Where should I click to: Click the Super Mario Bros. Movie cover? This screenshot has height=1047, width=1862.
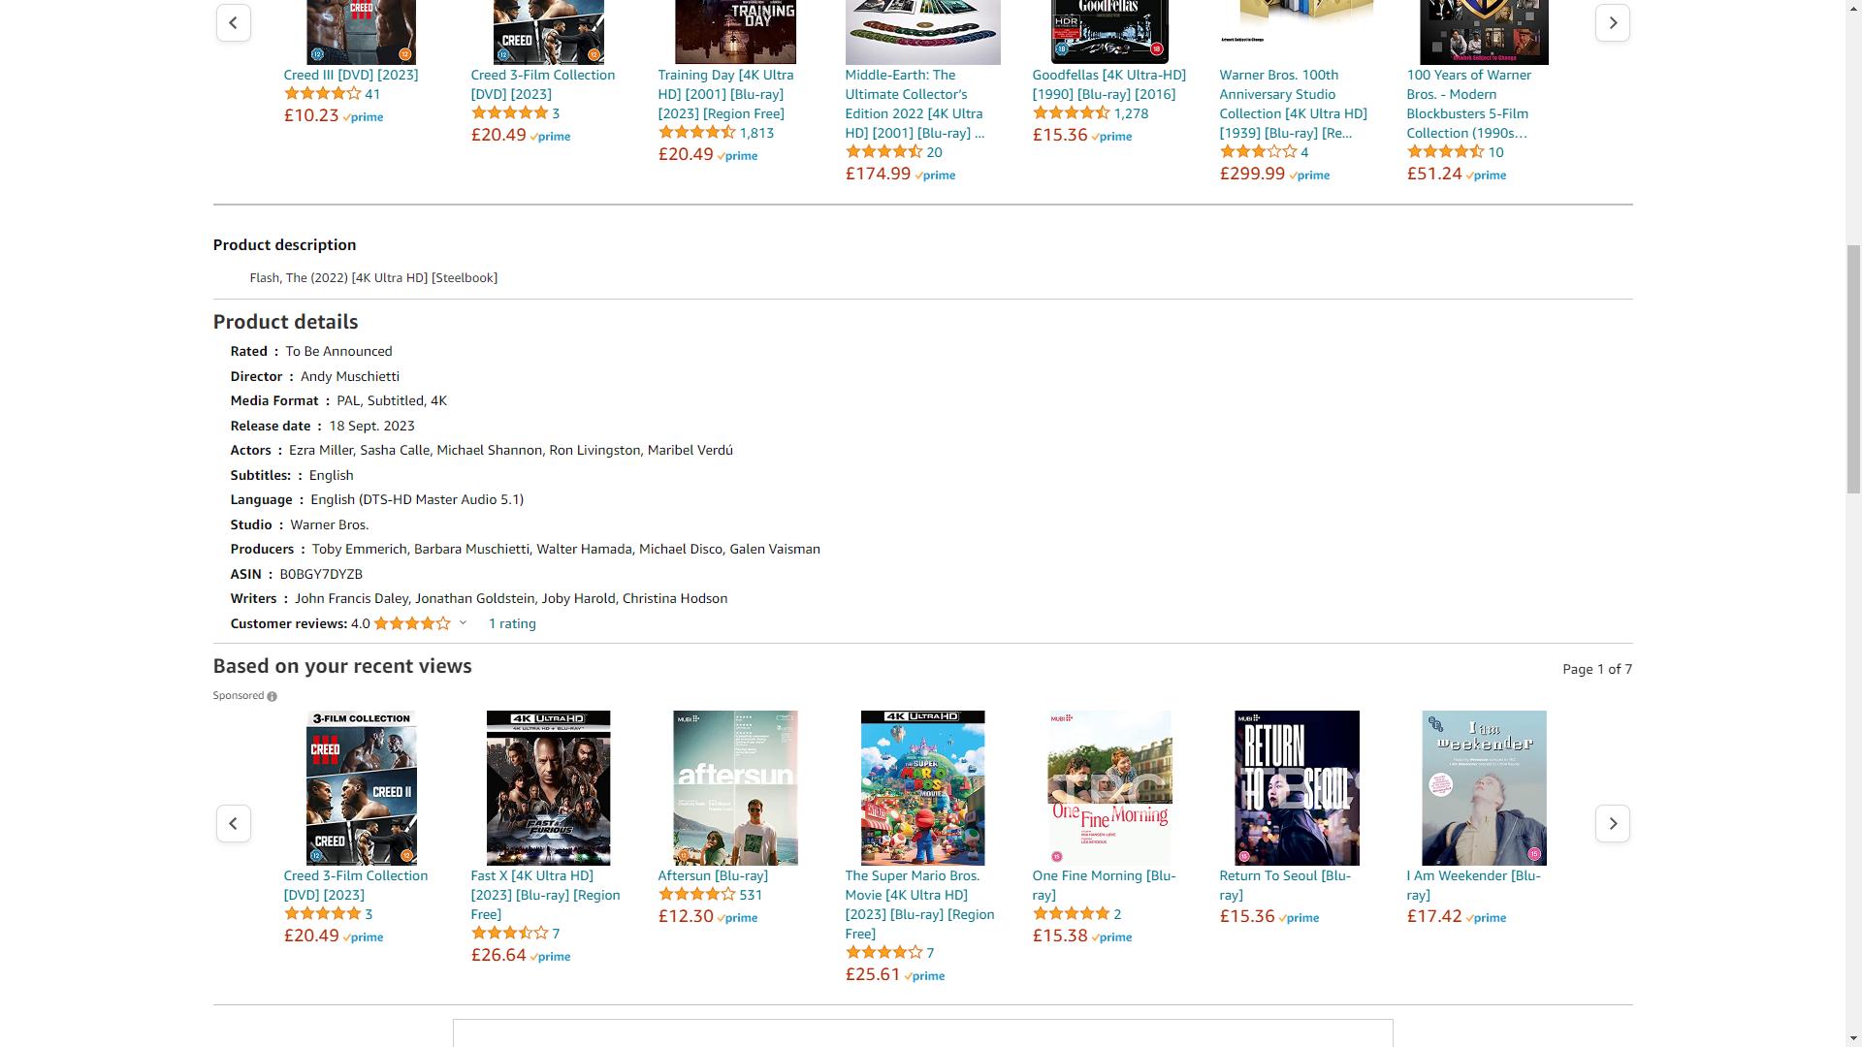click(x=922, y=788)
